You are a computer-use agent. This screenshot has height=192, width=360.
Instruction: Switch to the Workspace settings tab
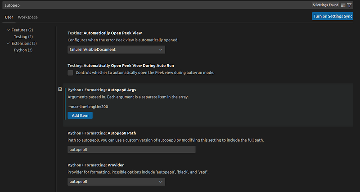pyautogui.click(x=28, y=17)
